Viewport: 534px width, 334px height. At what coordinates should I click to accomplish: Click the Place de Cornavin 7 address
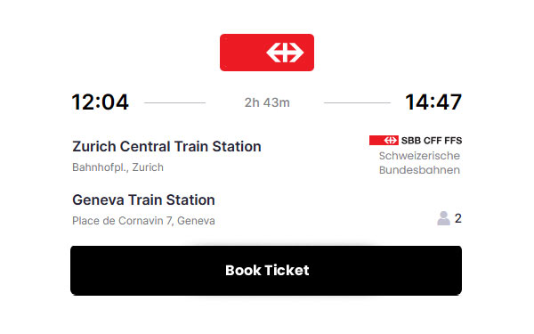pos(143,221)
